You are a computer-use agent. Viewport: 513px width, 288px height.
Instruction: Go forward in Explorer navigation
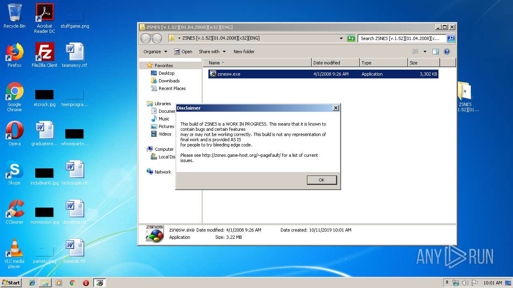tap(157, 38)
